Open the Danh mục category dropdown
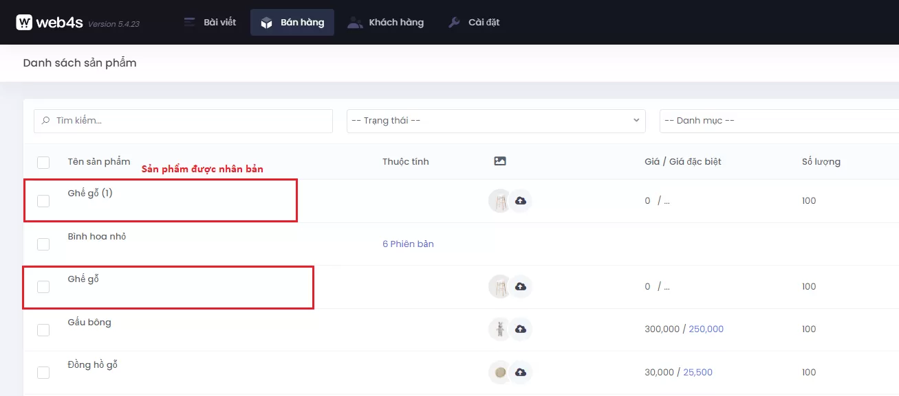This screenshot has width=899, height=396. point(777,121)
